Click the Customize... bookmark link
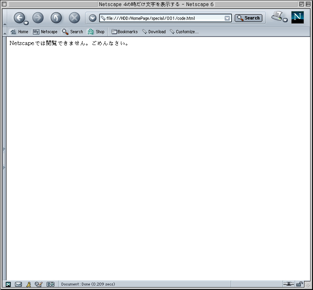 point(184,32)
